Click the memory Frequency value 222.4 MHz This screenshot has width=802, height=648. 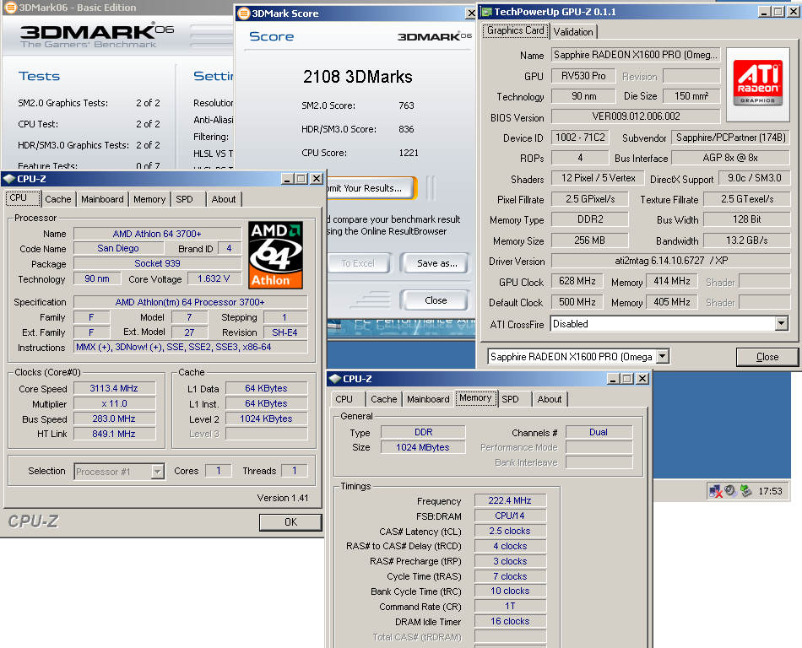click(x=510, y=500)
